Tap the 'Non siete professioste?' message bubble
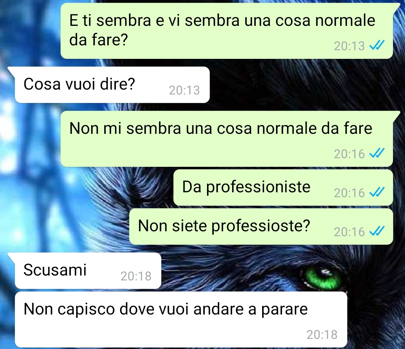405x349 pixels. (x=261, y=227)
